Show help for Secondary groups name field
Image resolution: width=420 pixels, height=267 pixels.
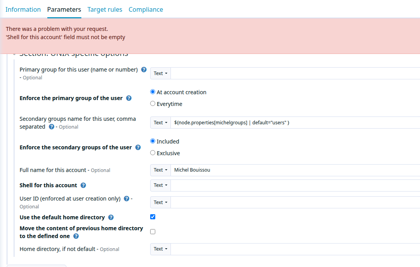pos(52,127)
